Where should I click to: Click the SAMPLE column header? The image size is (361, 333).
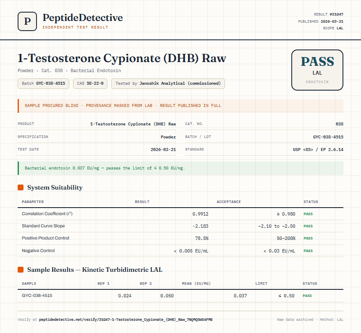[29, 284]
